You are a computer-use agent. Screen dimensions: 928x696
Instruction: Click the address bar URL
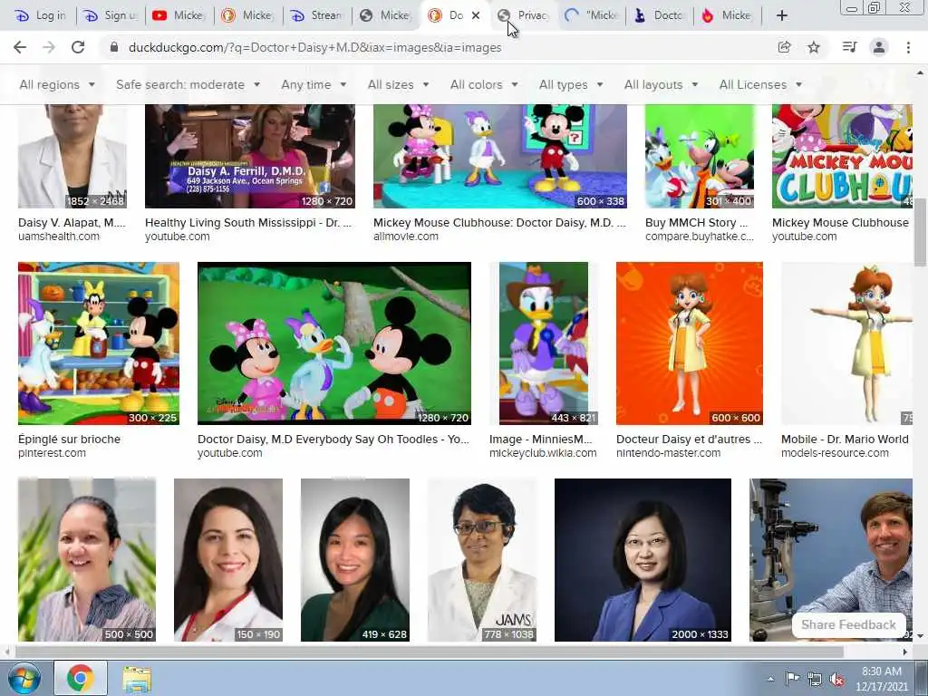point(314,47)
